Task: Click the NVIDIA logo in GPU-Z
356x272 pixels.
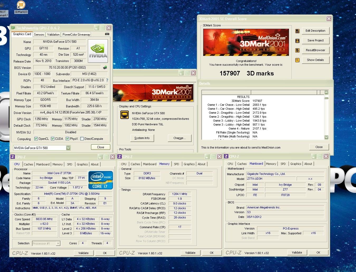Action: 98,51
